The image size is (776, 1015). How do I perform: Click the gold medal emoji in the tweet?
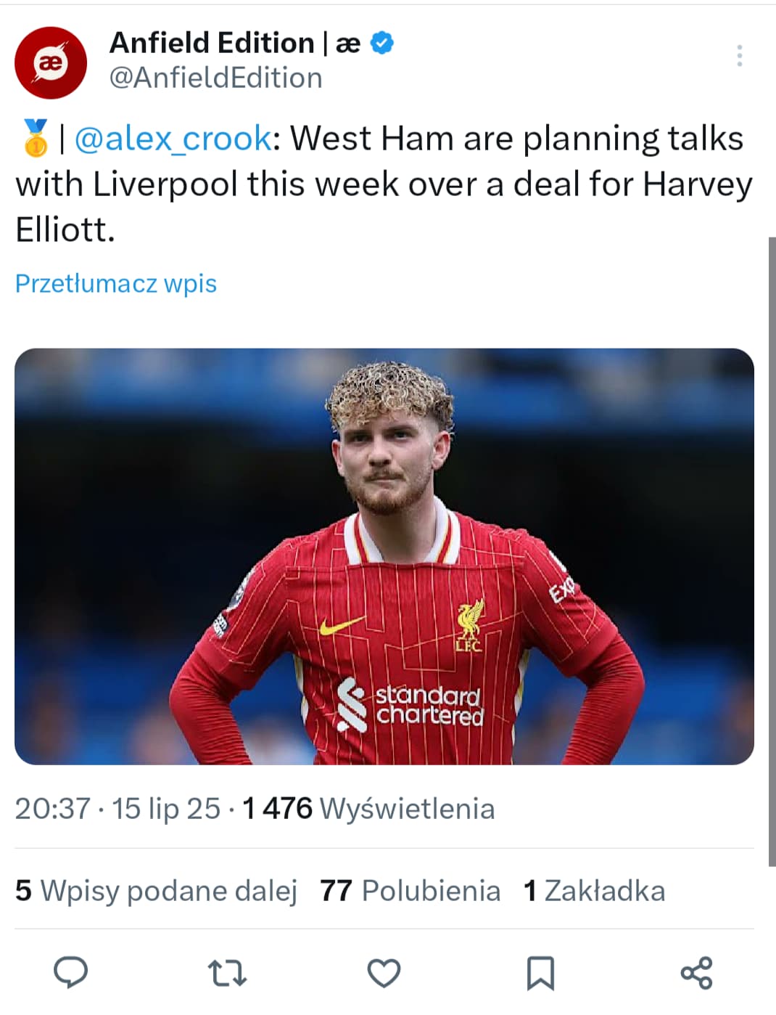pyautogui.click(x=34, y=138)
